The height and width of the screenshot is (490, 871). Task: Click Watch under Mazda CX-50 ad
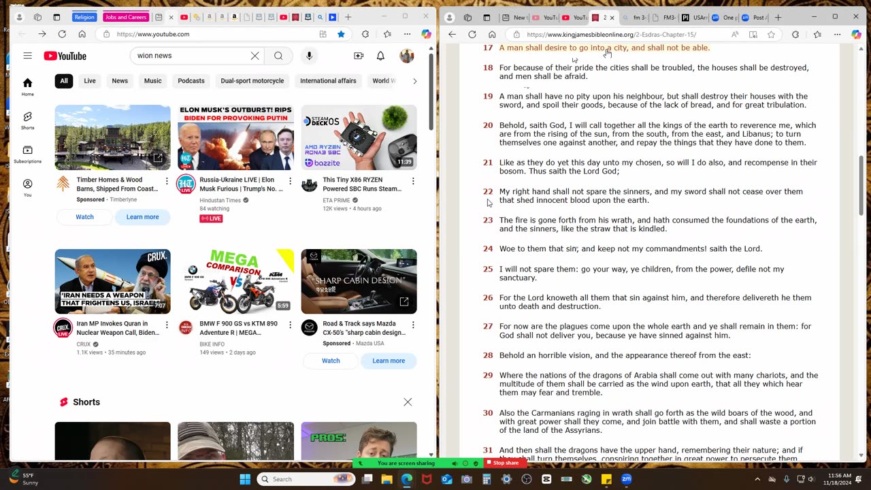tap(331, 361)
